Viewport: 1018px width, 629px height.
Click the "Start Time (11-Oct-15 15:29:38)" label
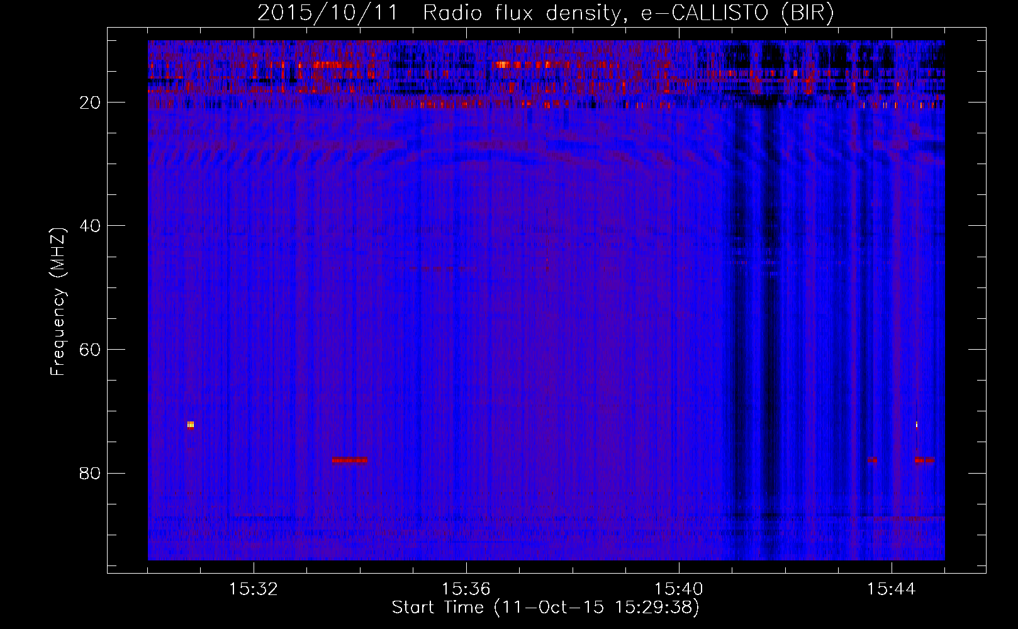pos(545,608)
